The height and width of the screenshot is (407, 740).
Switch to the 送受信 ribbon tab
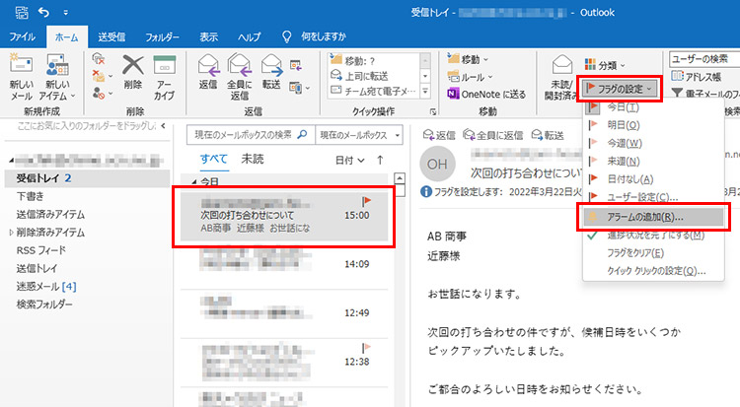pos(113,36)
